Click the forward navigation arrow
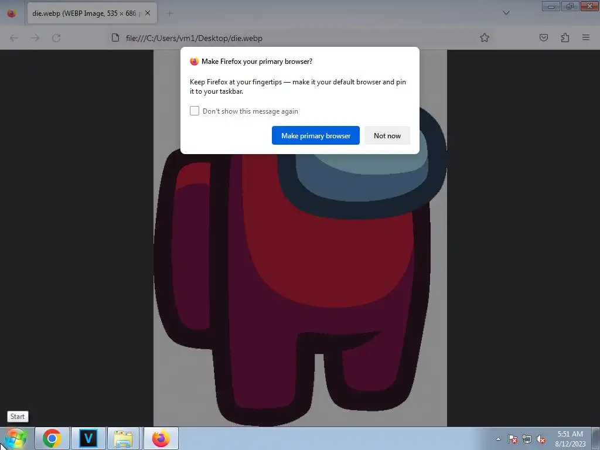This screenshot has width=600, height=450. point(35,38)
